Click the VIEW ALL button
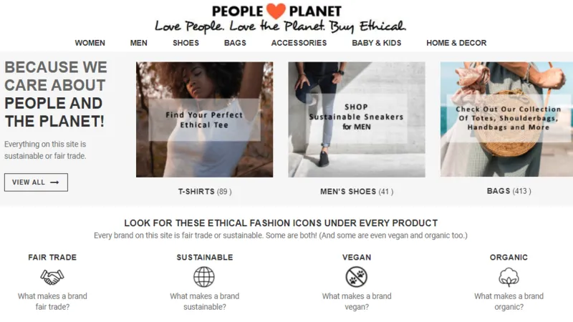This screenshot has height=322, width=573. [37, 182]
